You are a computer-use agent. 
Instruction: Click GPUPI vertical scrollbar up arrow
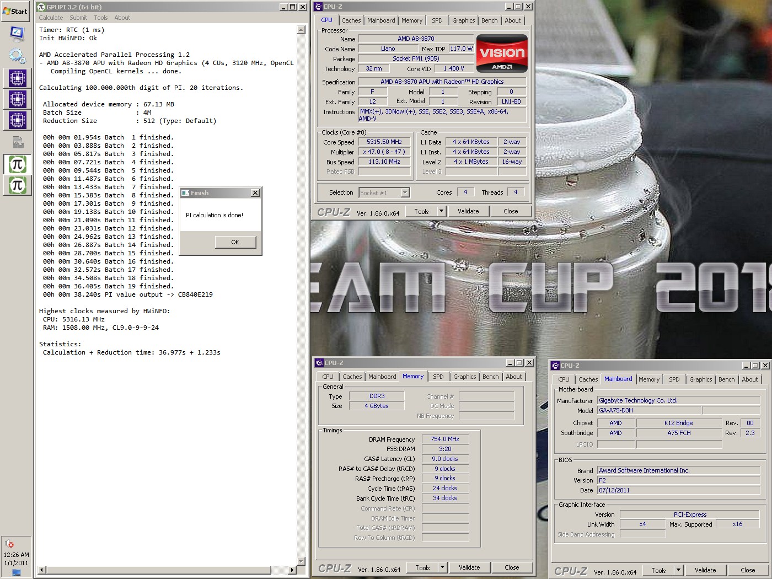coord(301,30)
